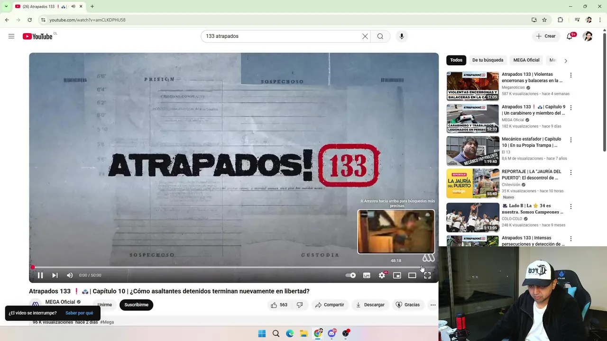Open 'Lado B' Somos Campeones video title

tap(532, 209)
